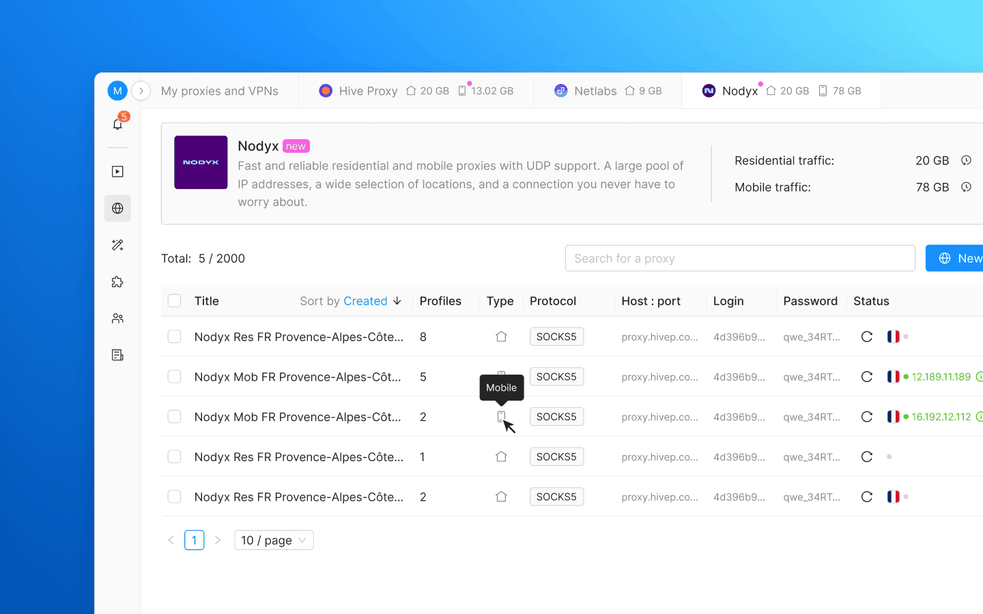Open the 10 / page dropdown

click(274, 540)
